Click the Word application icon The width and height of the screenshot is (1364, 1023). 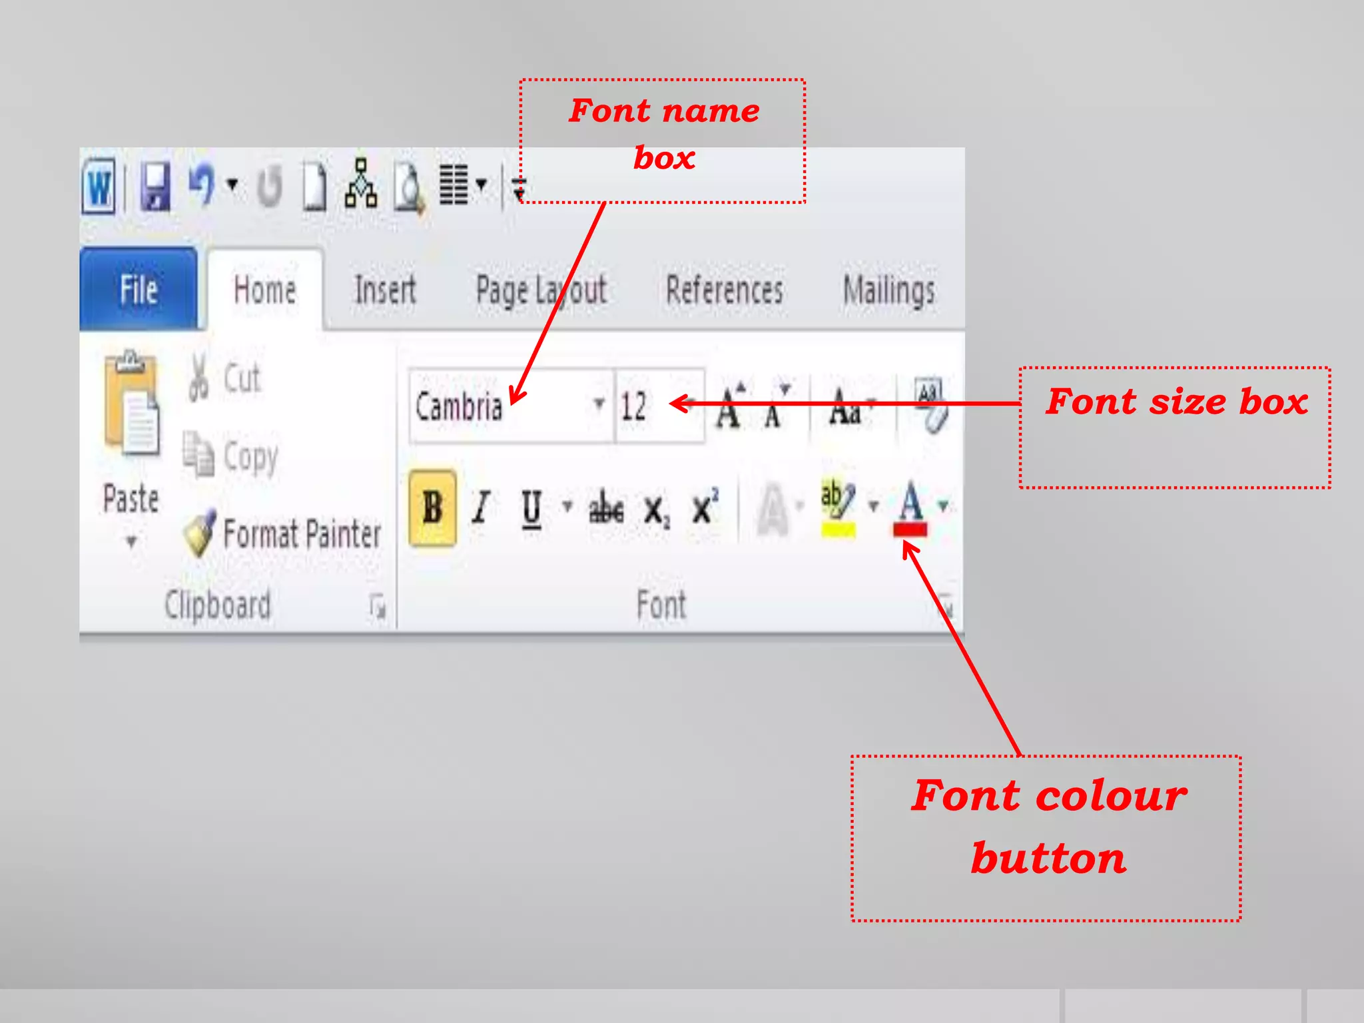point(100,186)
